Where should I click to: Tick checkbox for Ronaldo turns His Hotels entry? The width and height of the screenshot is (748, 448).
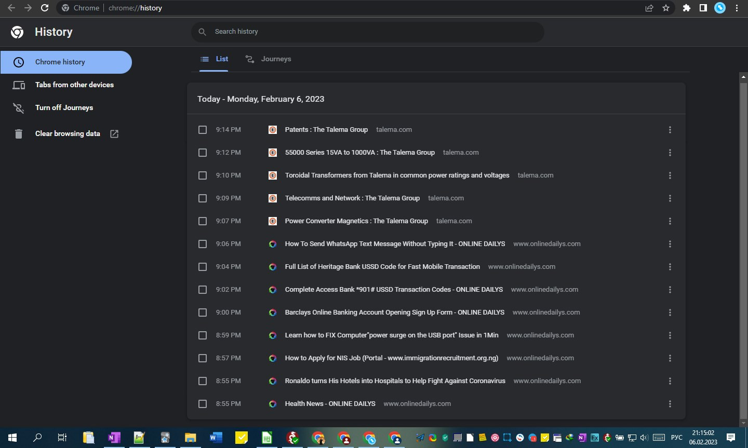203,381
